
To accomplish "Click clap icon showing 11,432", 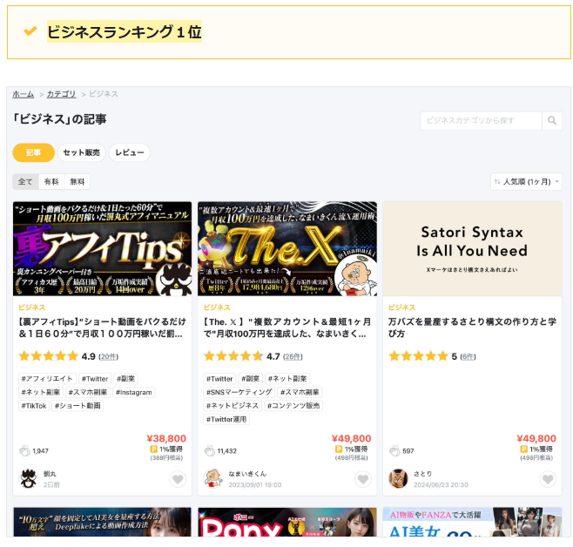I will point(209,450).
